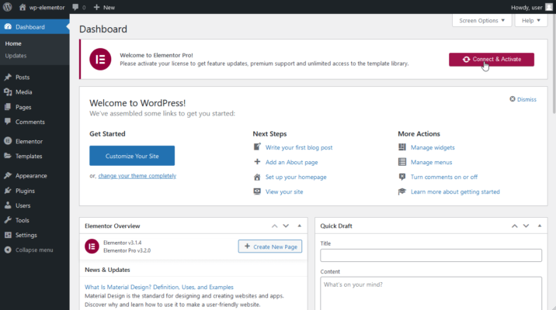Open the Pages menu item

coord(23,107)
